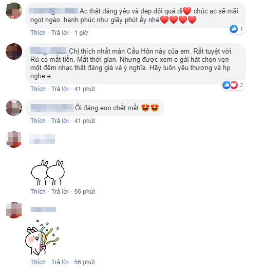Screen dimensions: 263x272
Task: Reply to the first comment via Trả lời
Action: click(x=60, y=33)
